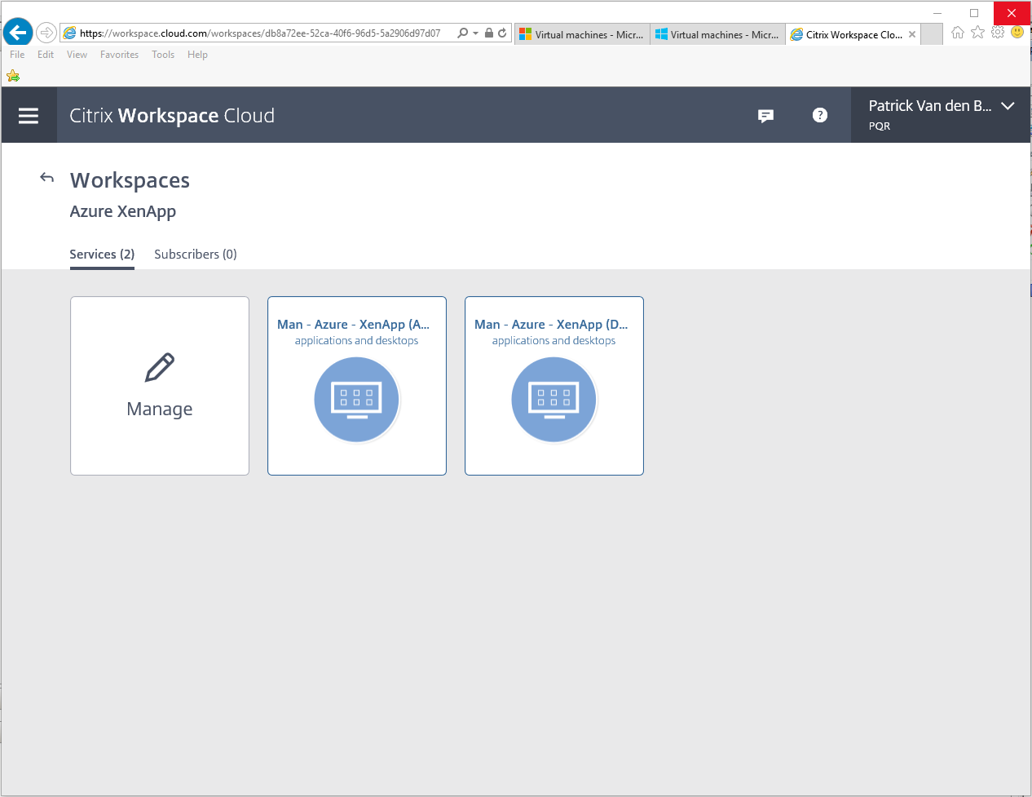Click desktop icon on XenApp (D... card
1032x797 pixels.
(x=554, y=400)
